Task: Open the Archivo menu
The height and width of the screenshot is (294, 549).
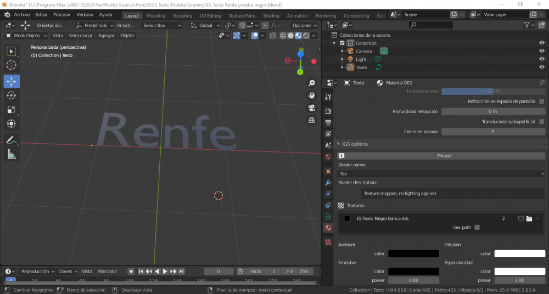Action: [22, 15]
